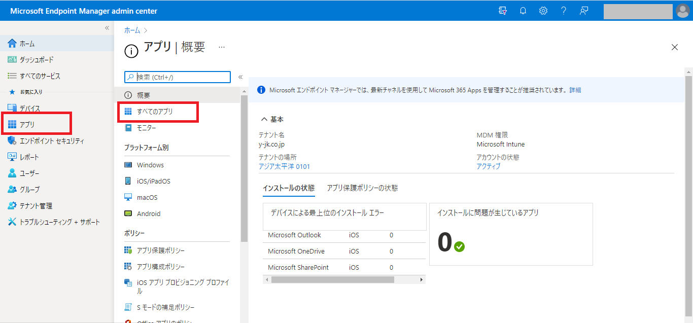This screenshot has width=693, height=323.
Task: Click the iOS/iPadOS device icon
Action: (x=128, y=181)
